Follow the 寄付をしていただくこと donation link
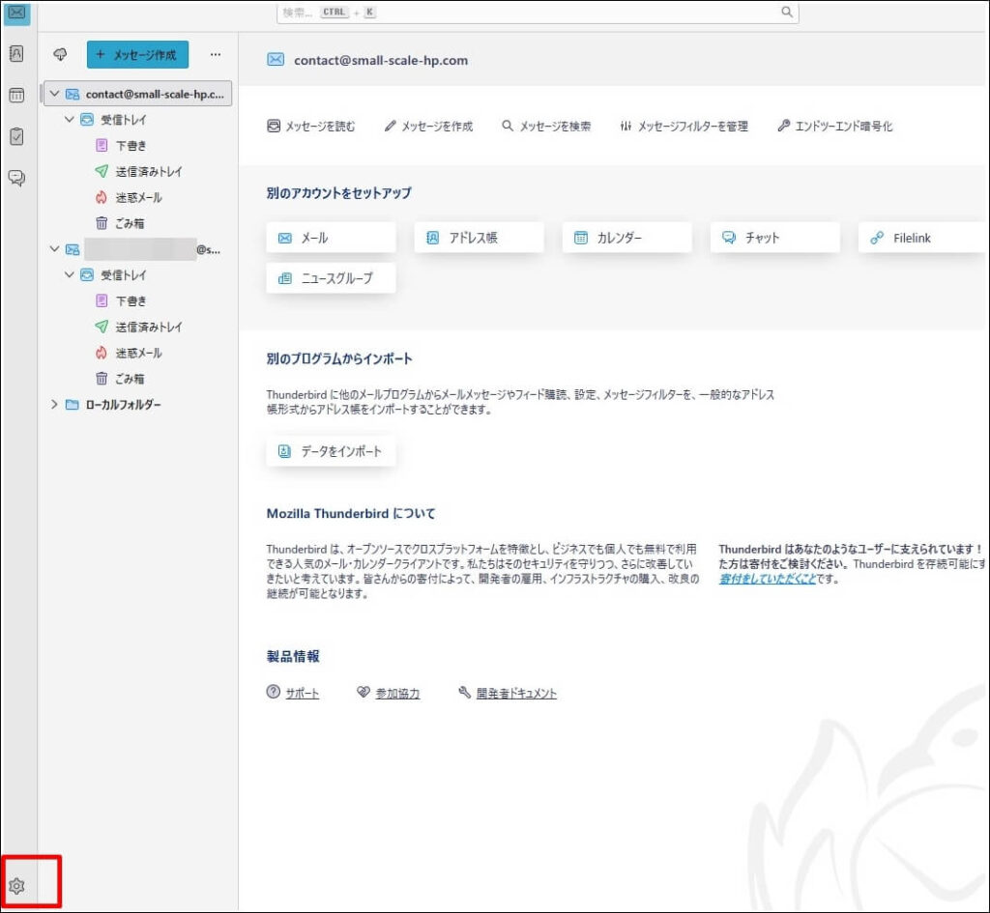This screenshot has width=990, height=913. [767, 579]
